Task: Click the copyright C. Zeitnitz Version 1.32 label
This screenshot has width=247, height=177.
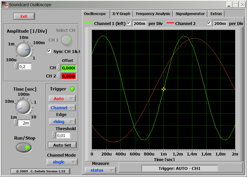Action: (x=41, y=171)
